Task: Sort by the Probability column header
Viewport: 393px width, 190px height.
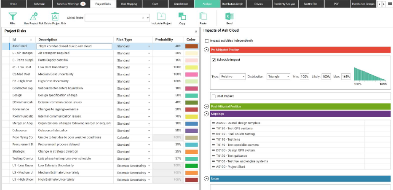Action: 164,40
